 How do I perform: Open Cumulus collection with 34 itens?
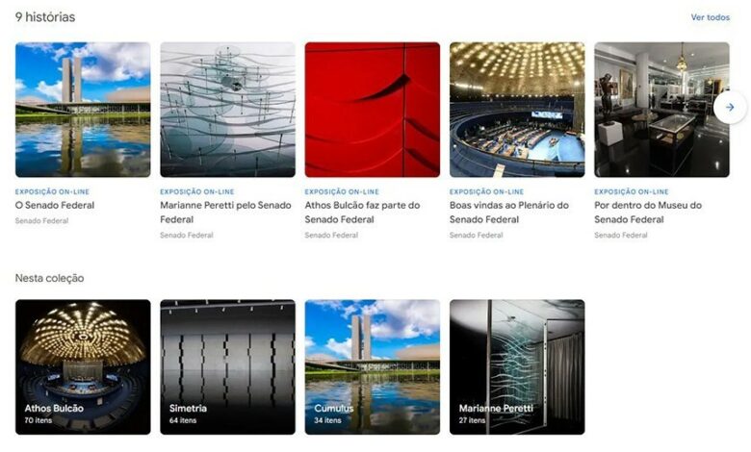tap(373, 366)
